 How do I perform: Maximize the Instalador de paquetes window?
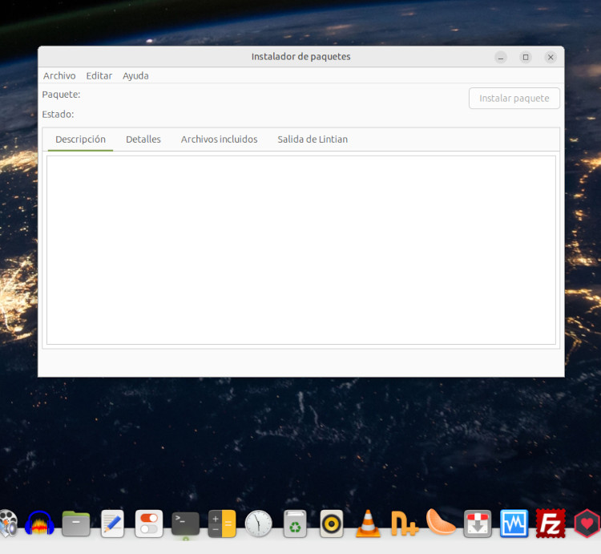point(526,57)
